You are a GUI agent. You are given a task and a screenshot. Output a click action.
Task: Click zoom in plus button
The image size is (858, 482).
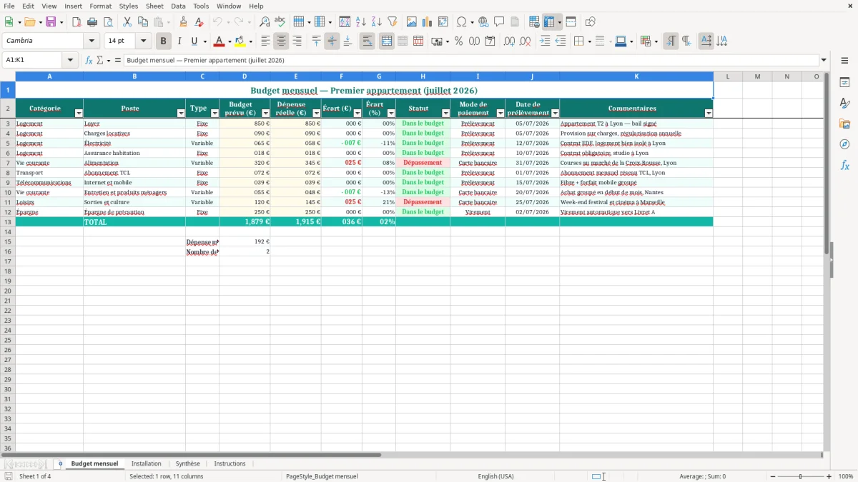tap(829, 476)
